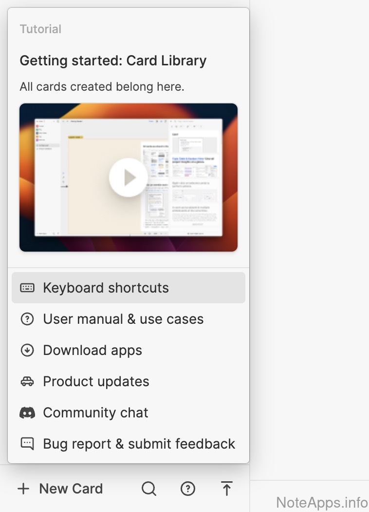Screen dimensions: 369x512
Task: Open User manual & use cases
Action: pyautogui.click(x=123, y=319)
